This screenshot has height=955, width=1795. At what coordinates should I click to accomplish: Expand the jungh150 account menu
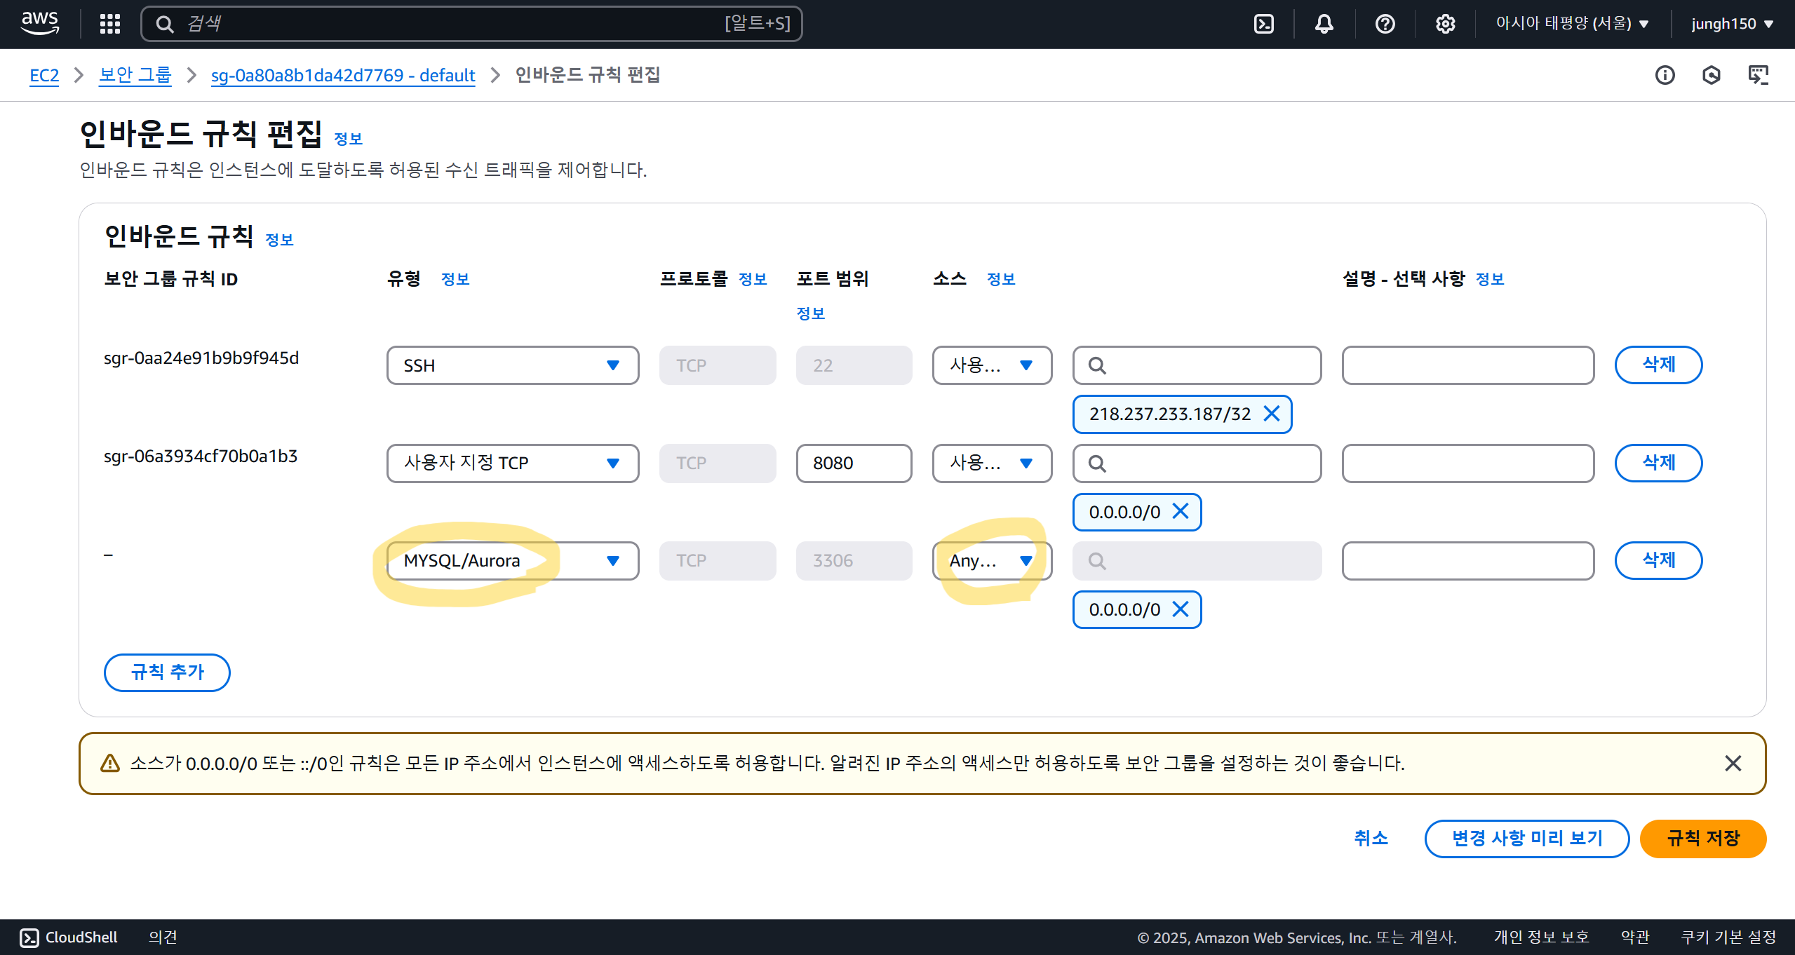pyautogui.click(x=1733, y=23)
